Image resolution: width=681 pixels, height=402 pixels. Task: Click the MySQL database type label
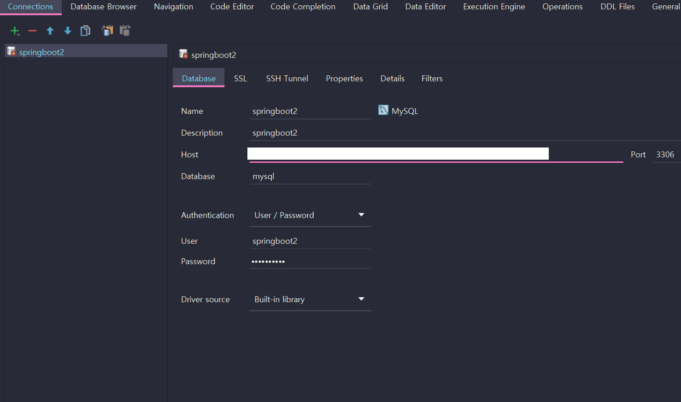[x=405, y=111]
